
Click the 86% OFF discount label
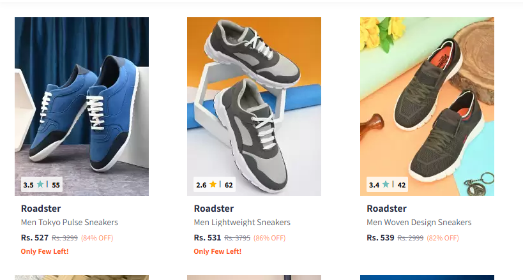[x=269, y=238]
